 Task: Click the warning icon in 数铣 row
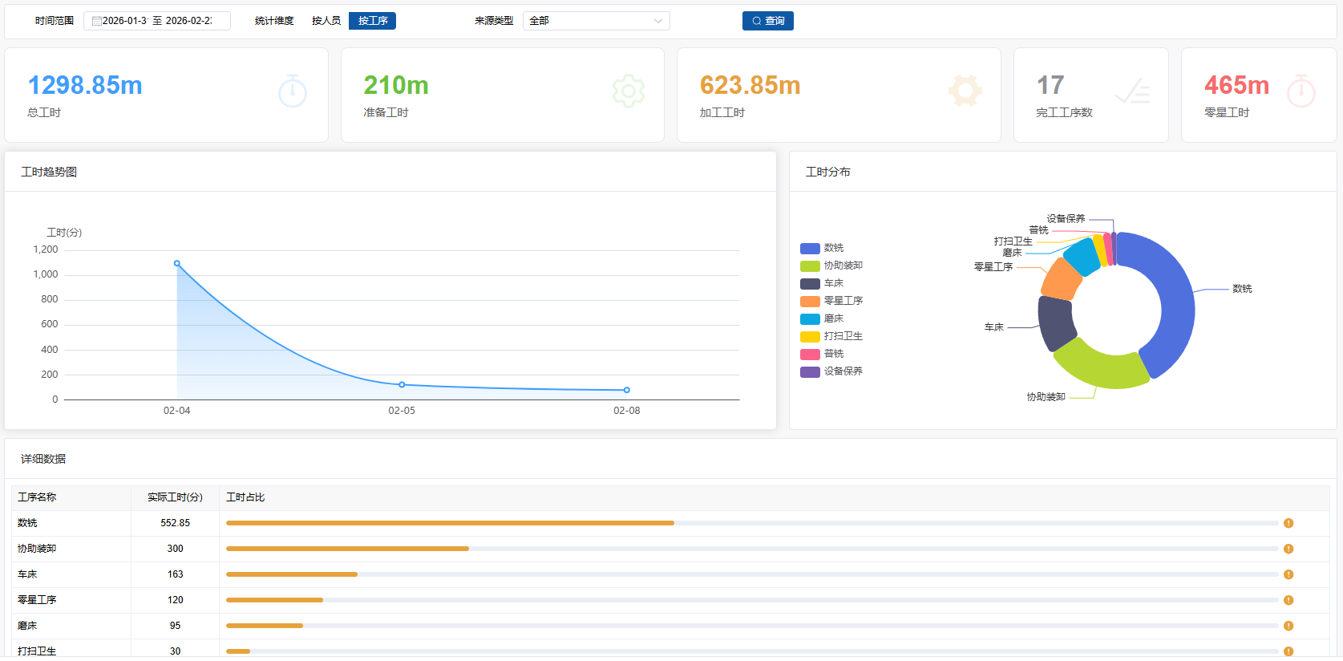click(1288, 523)
